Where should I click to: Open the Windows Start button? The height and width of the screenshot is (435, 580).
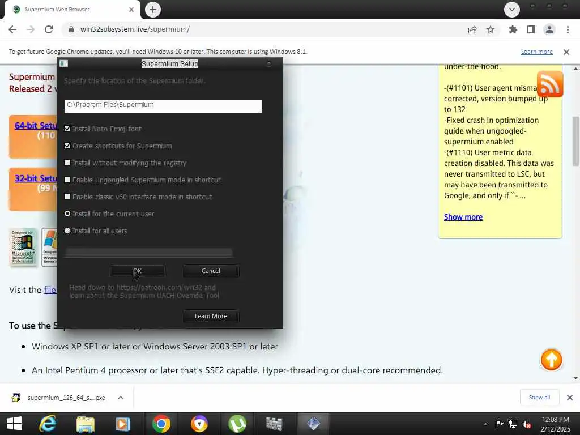pos(14,424)
